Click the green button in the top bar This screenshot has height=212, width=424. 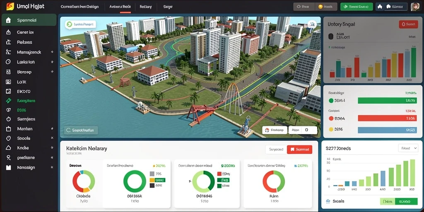[x=357, y=7]
